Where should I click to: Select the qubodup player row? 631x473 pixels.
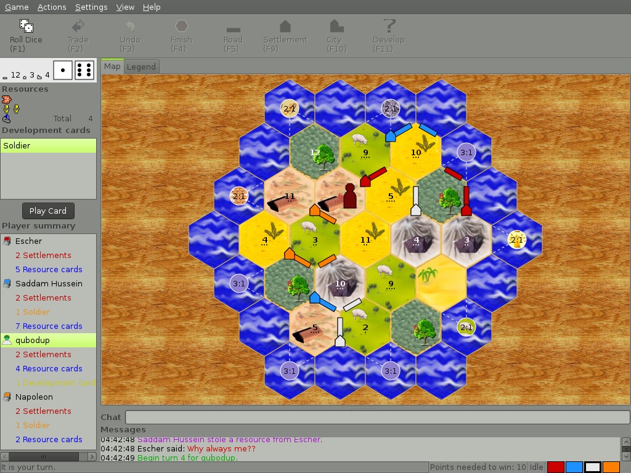(x=48, y=340)
